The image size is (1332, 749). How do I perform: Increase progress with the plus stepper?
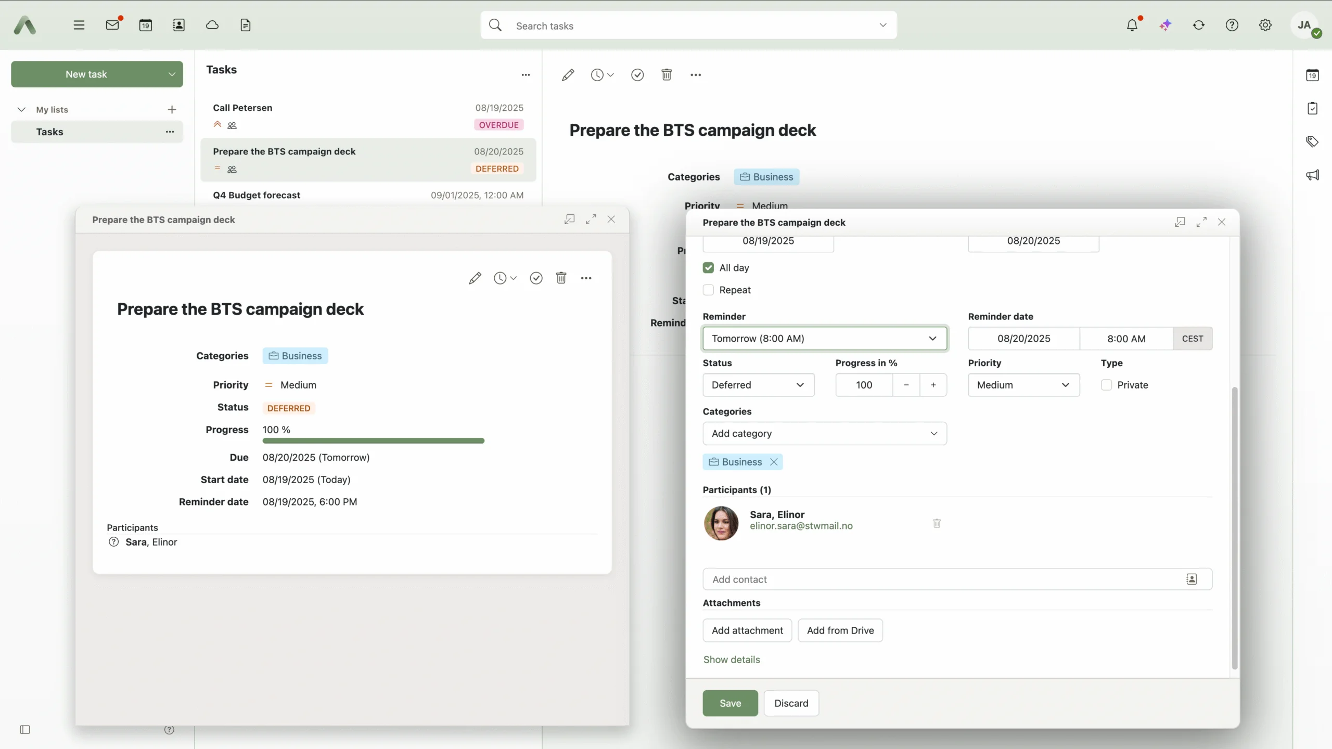point(933,385)
